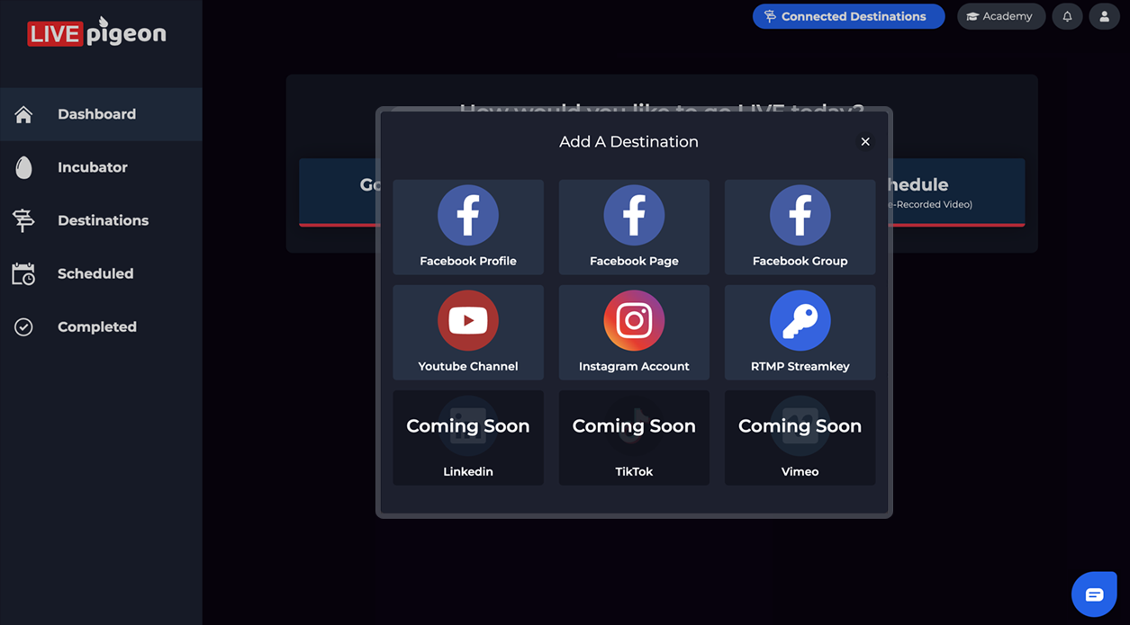Click the Add A Destination title
The height and width of the screenshot is (625, 1130).
628,141
